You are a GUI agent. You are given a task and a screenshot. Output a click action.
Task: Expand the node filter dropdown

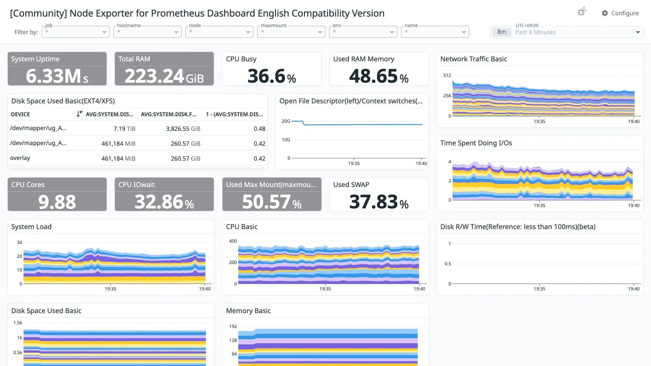point(219,32)
